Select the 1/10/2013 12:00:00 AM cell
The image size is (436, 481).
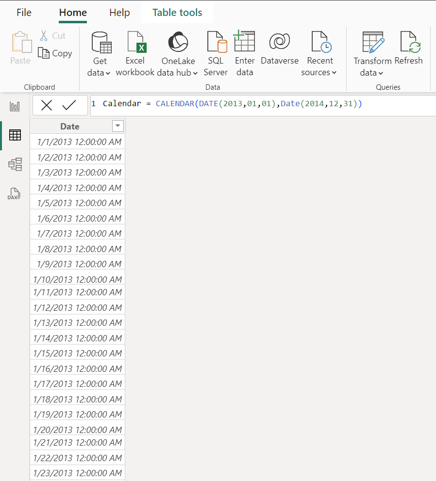(x=77, y=278)
